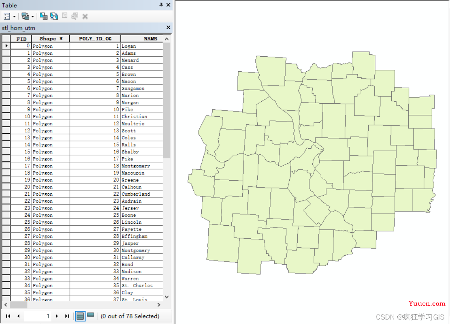Toggle Show all records view
Screen dimensions: 450x324
click(x=80, y=316)
